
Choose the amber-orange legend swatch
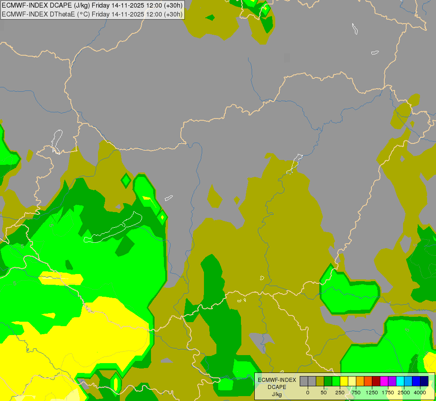pos(360,381)
